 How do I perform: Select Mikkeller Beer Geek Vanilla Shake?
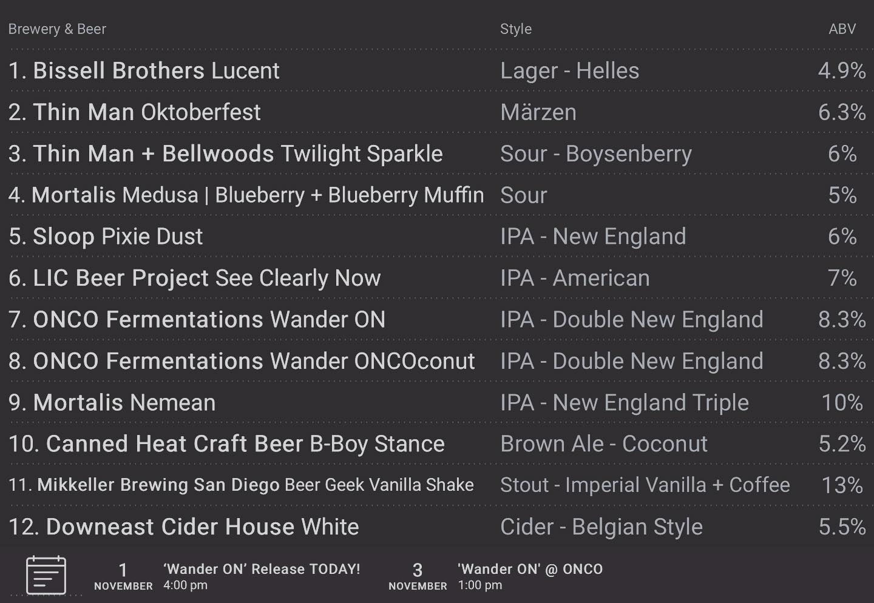coord(437,485)
